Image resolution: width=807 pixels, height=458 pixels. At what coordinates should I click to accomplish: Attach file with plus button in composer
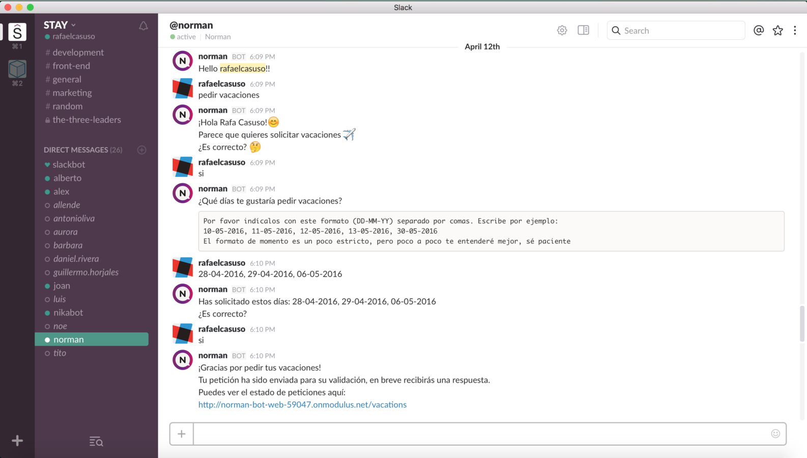click(182, 434)
